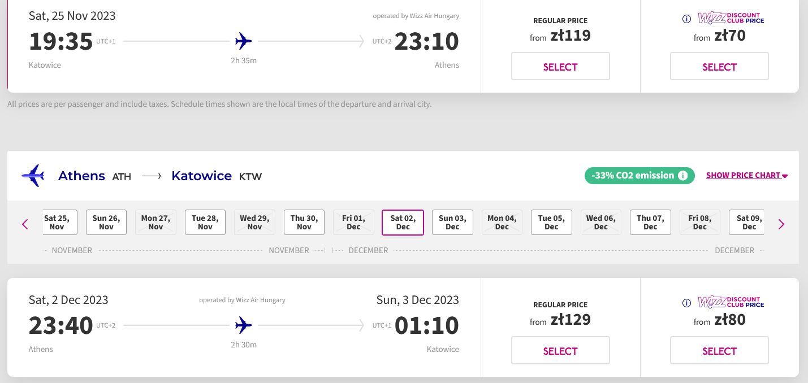Image resolution: width=808 pixels, height=383 pixels.
Task: Select Wizz Discount Club price zł80
Action: tap(719, 351)
